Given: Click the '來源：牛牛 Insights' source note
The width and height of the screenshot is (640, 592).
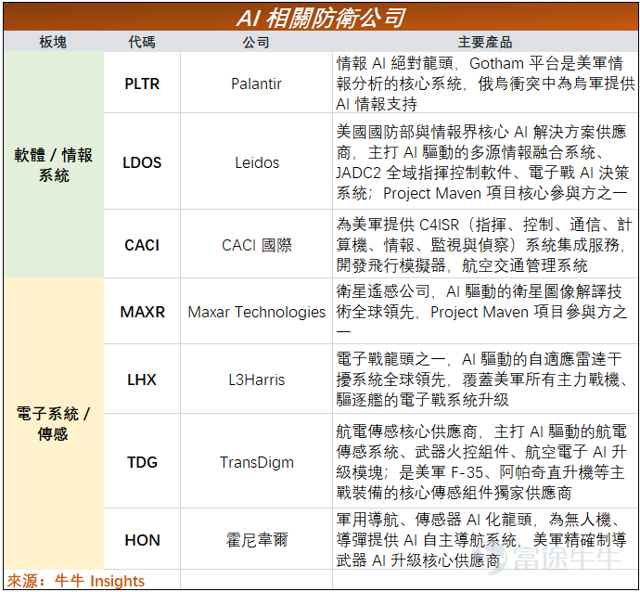Looking at the screenshot, I should [x=76, y=581].
